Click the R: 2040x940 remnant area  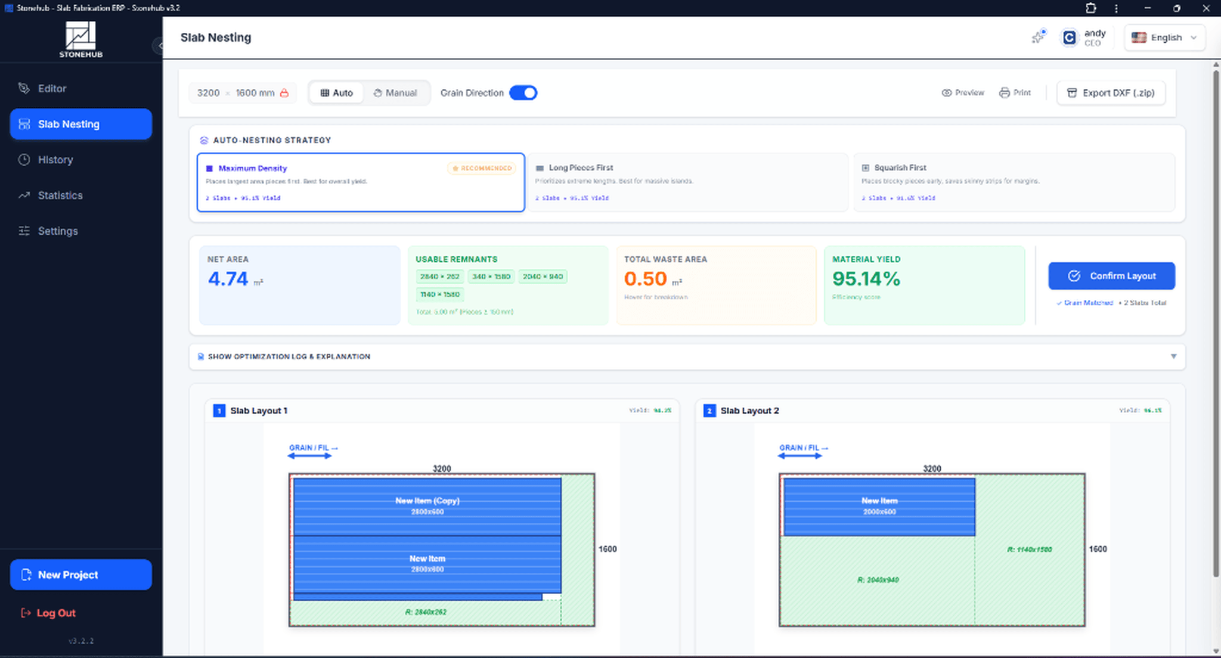(878, 580)
